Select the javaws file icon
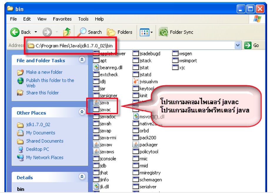The height and width of the screenshot is (193, 273). click(96, 152)
